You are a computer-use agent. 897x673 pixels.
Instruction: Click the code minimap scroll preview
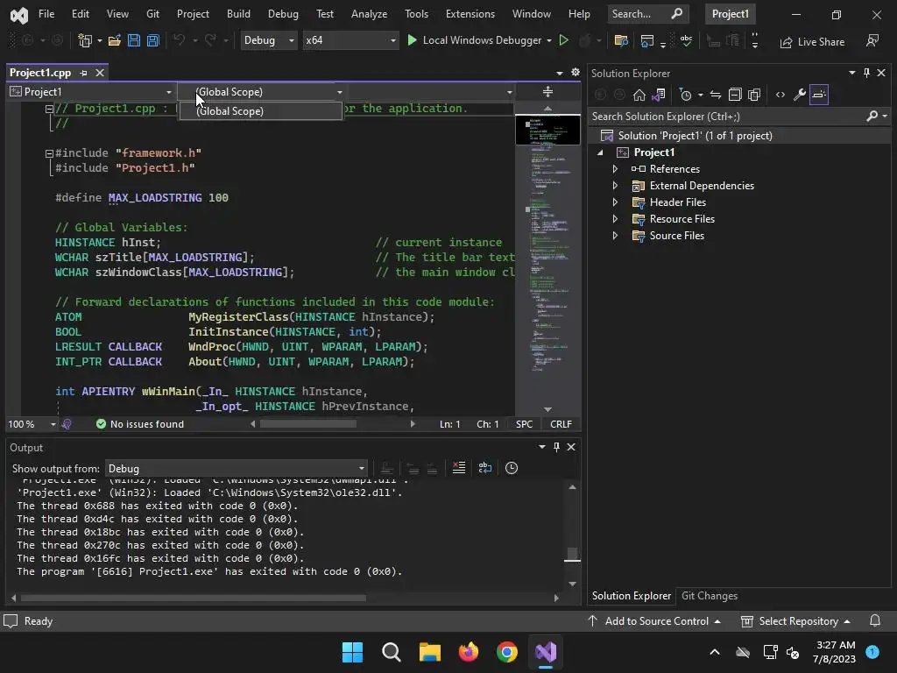[547, 130]
